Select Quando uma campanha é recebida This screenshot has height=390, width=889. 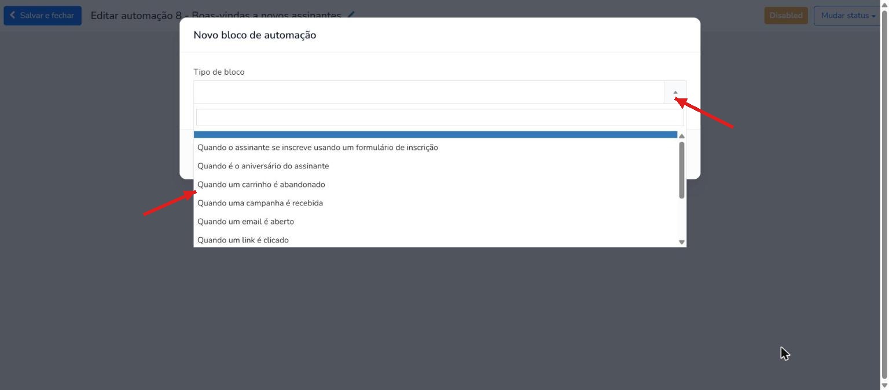[435, 203]
